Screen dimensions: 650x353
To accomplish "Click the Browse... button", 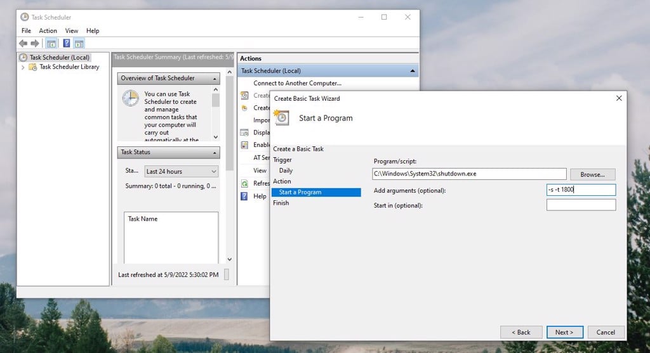I will coord(592,174).
